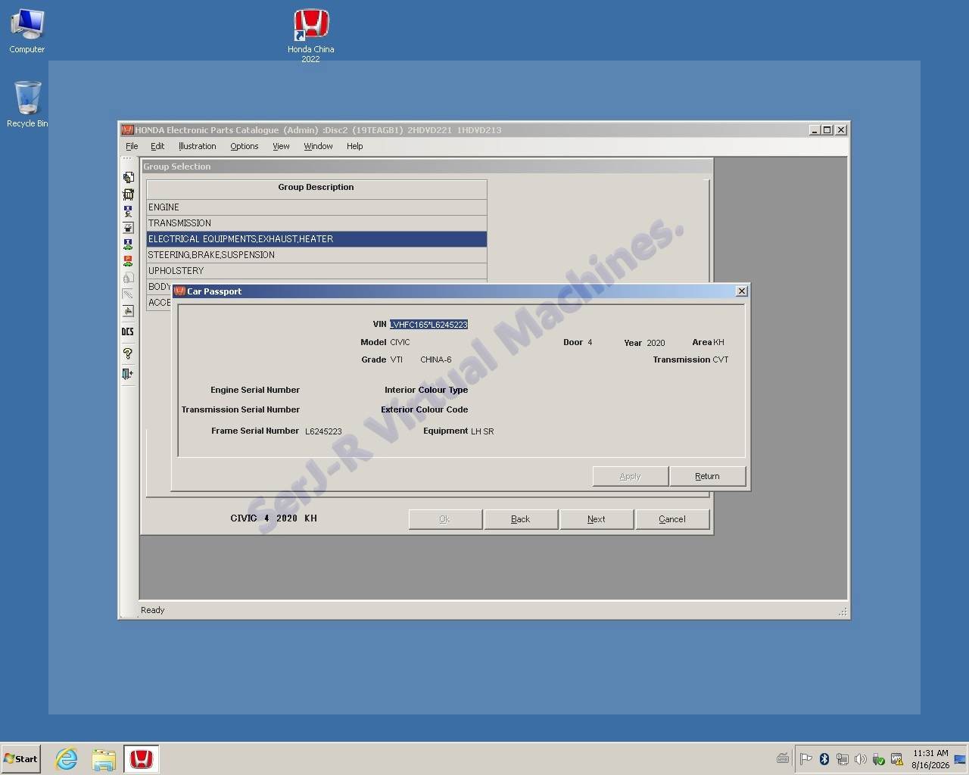Viewport: 969px width, 775px height.
Task: Click the greyed-out lock document toolbar icon
Action: 128,277
